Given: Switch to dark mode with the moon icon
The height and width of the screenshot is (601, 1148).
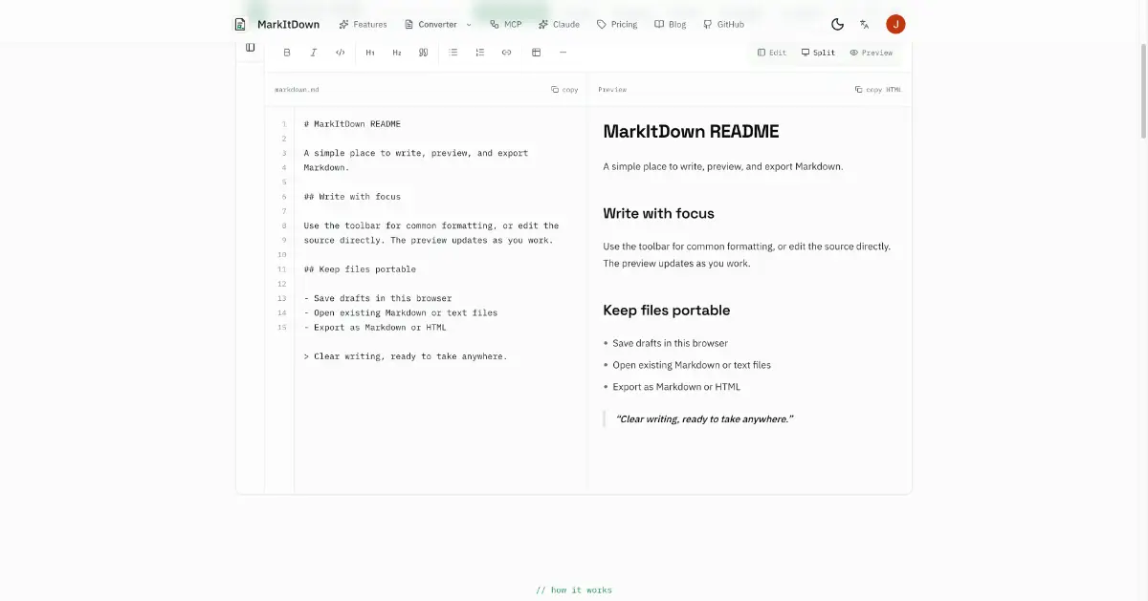Looking at the screenshot, I should tap(837, 24).
